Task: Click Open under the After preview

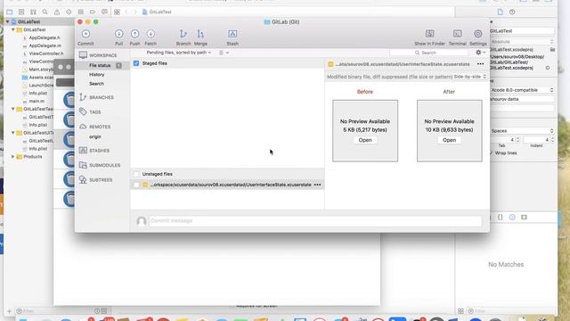Action: 449,140
